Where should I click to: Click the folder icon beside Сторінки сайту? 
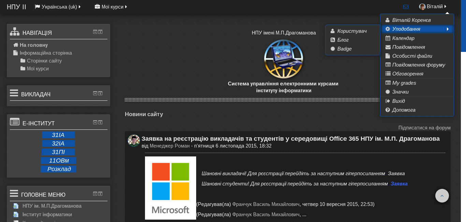[23, 61]
